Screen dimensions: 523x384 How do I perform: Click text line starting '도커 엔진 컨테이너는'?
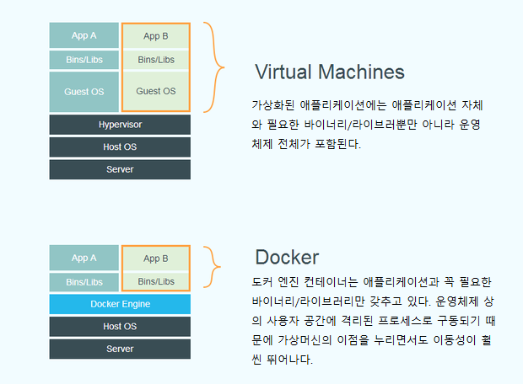point(371,282)
